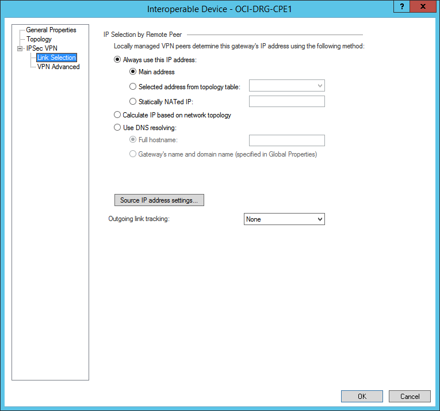Screen dimensions: 440x411
Task: Open General Properties page
Action: tap(51, 30)
